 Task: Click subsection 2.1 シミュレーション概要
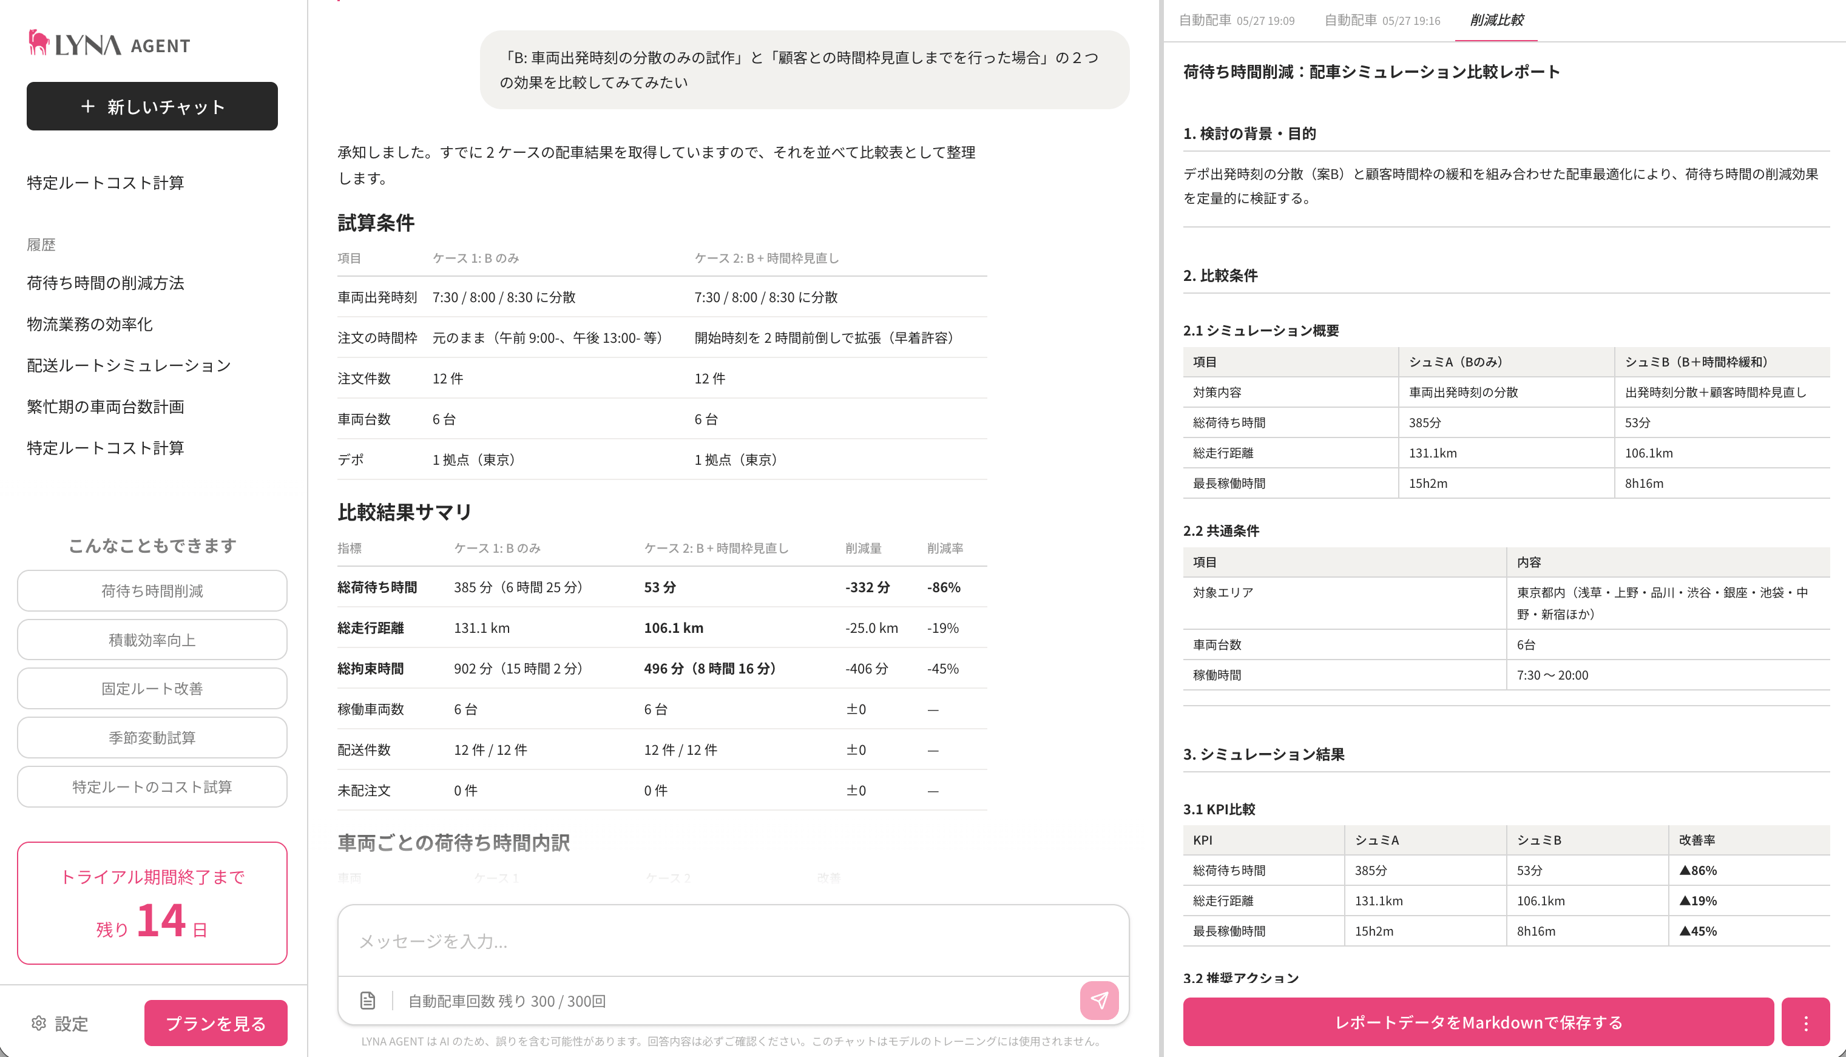[1261, 330]
